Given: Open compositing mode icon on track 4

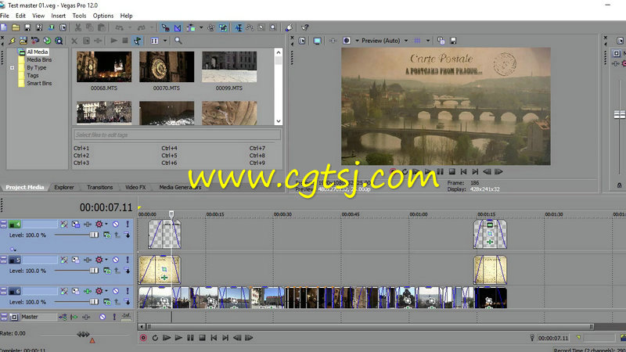Looking at the screenshot, I should coord(106,235).
